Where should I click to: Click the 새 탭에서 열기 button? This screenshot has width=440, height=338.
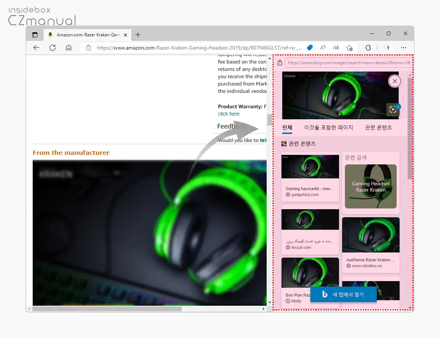point(343,295)
